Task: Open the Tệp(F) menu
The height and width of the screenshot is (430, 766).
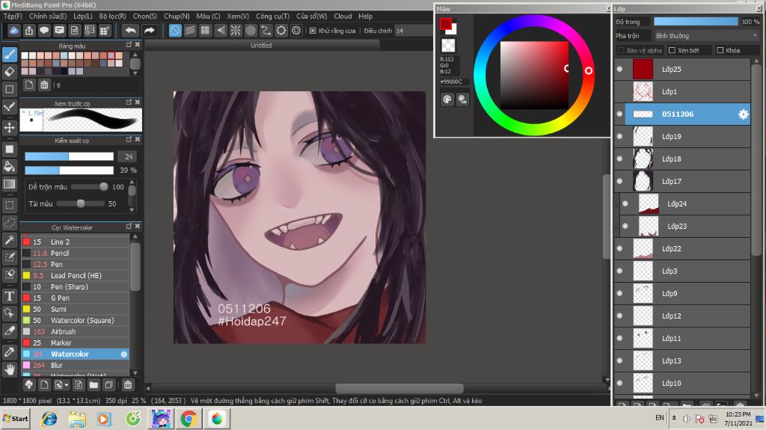Action: pos(13,16)
